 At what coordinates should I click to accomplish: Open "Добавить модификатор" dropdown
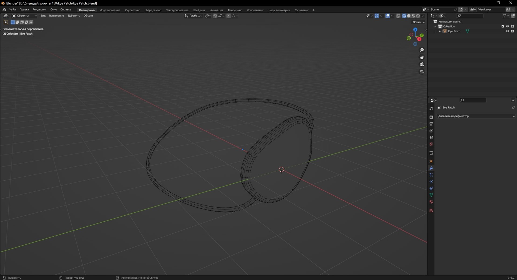coord(476,116)
